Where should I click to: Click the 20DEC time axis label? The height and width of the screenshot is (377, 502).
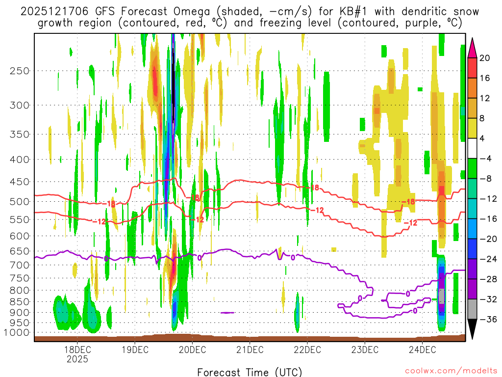tap(192, 350)
